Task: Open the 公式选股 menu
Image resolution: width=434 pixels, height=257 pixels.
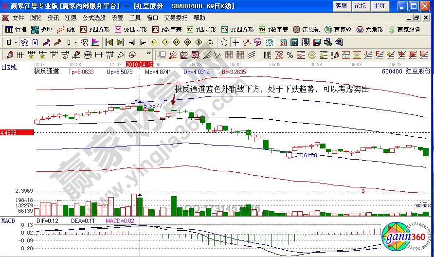Action: coord(94,18)
